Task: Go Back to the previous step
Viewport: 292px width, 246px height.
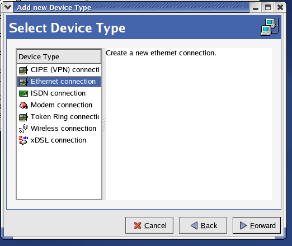Action: coord(203,225)
